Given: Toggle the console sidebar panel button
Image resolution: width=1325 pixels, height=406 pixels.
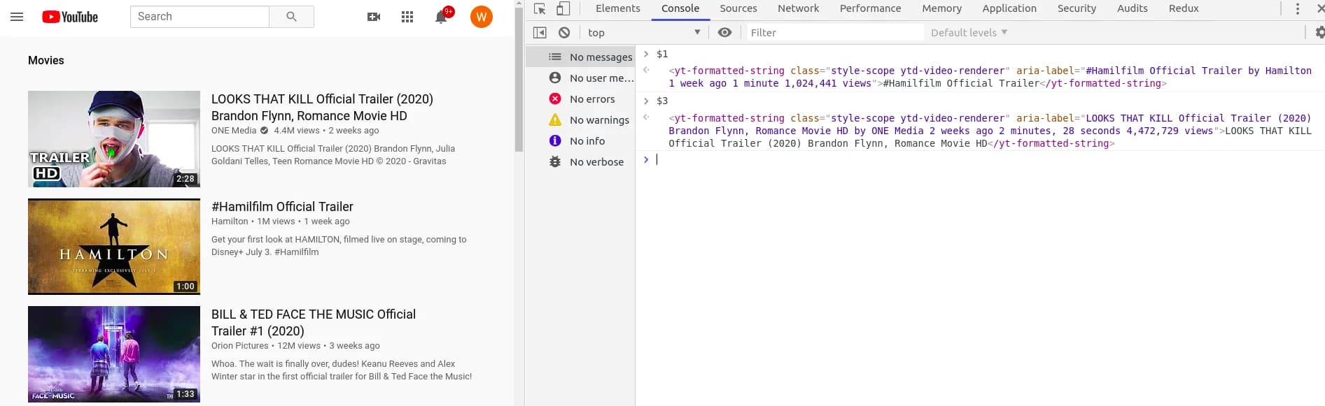Looking at the screenshot, I should pos(540,33).
